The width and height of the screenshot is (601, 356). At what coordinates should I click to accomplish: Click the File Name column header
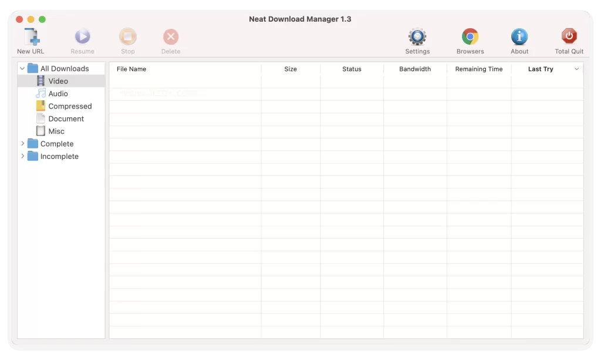[x=131, y=69]
